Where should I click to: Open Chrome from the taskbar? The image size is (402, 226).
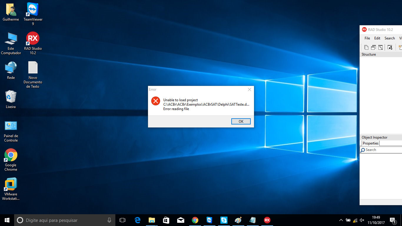pos(195,220)
